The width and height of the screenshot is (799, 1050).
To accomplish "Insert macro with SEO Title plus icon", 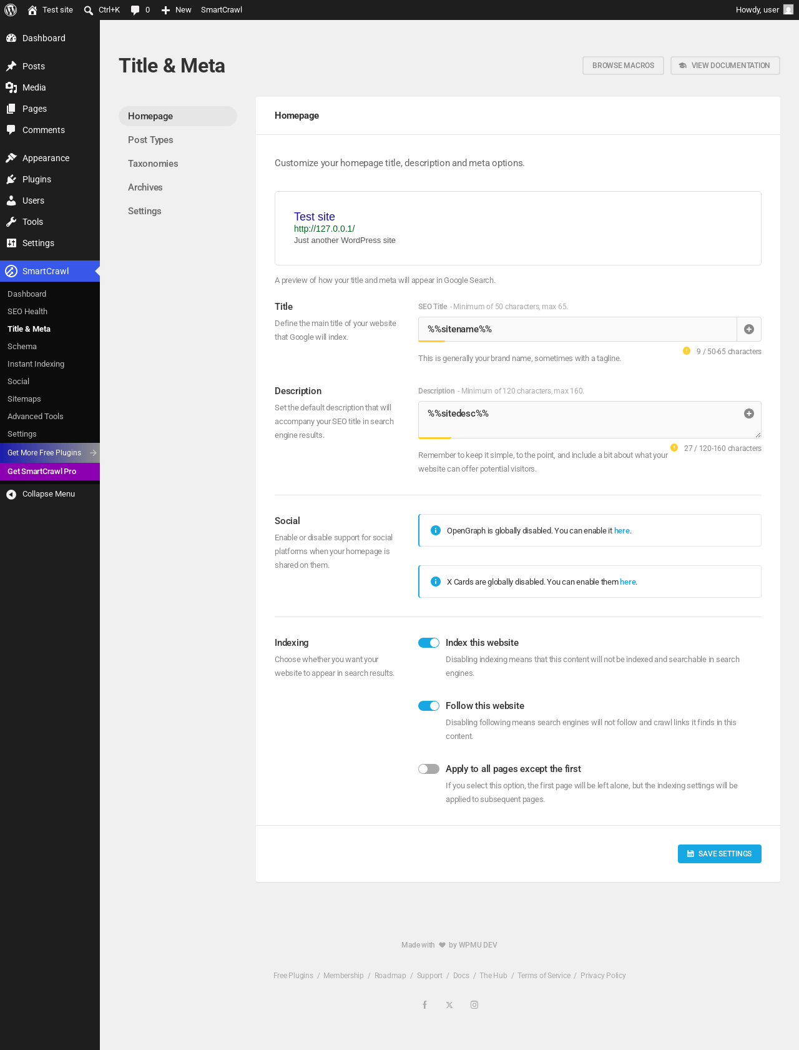I will (x=749, y=329).
